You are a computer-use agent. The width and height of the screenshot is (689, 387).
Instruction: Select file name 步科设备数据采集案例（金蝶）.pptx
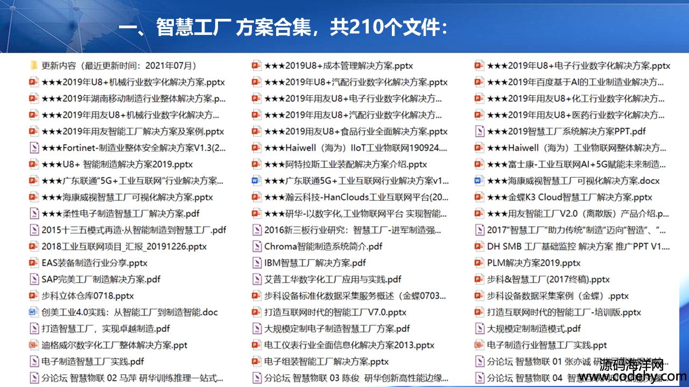pos(558,296)
